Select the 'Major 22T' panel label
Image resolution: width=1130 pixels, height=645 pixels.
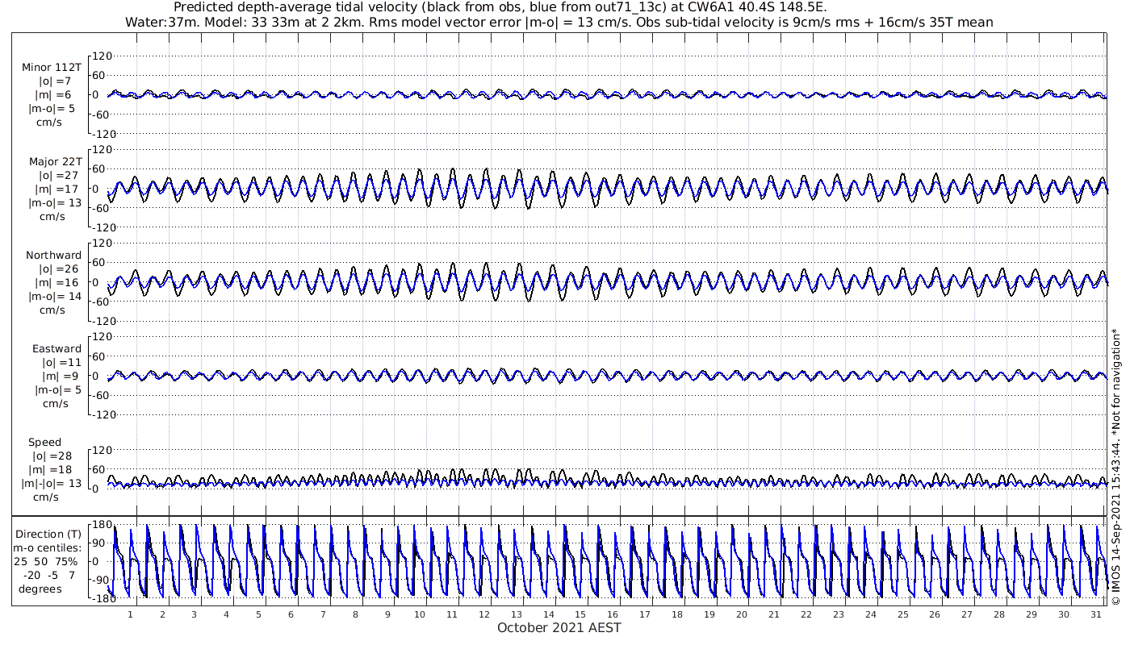click(55, 161)
